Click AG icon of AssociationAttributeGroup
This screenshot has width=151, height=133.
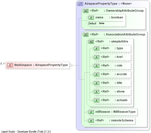(x=86, y=35)
